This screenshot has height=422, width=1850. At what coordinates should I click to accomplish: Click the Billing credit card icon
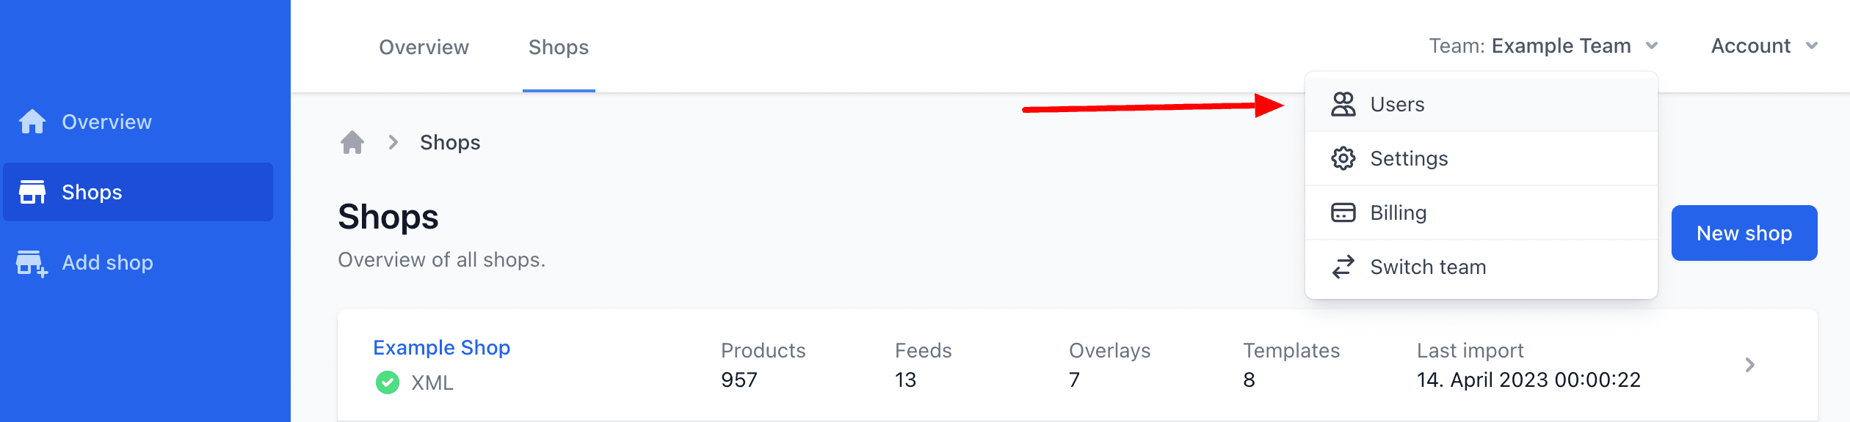[1343, 212]
